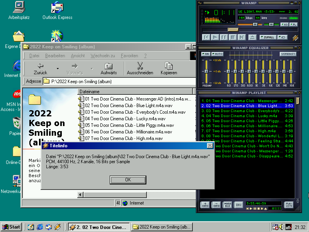Open Bearbeiten menu in Explorer window
Screen dimensions: 309x232
[55, 56]
